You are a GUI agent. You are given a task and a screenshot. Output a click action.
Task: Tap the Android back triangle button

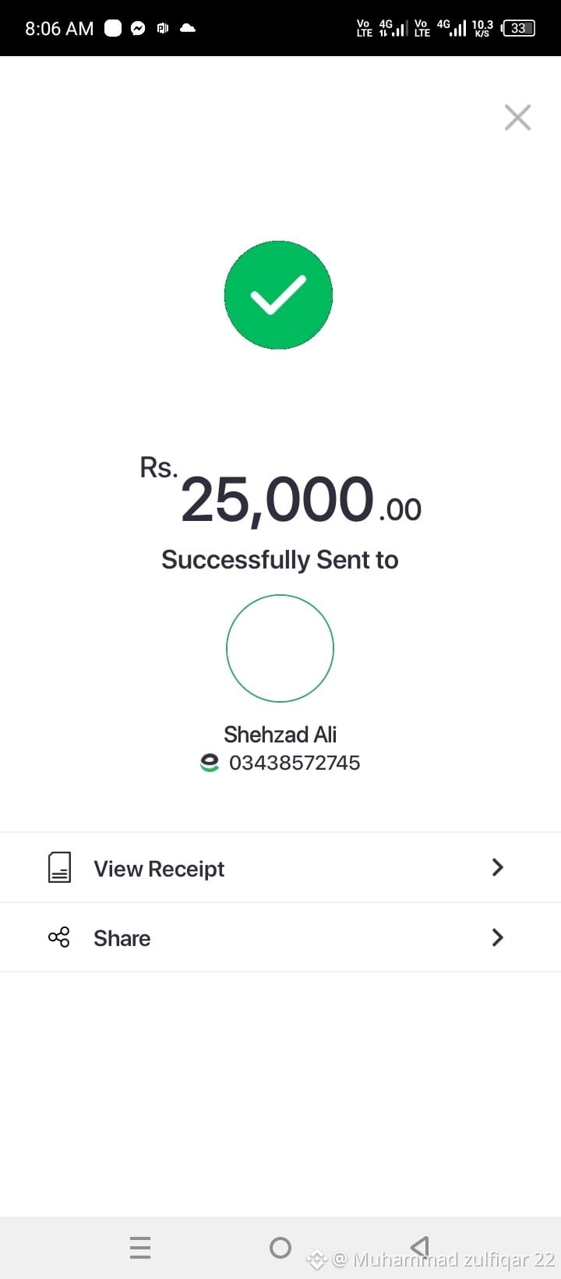click(x=420, y=1247)
